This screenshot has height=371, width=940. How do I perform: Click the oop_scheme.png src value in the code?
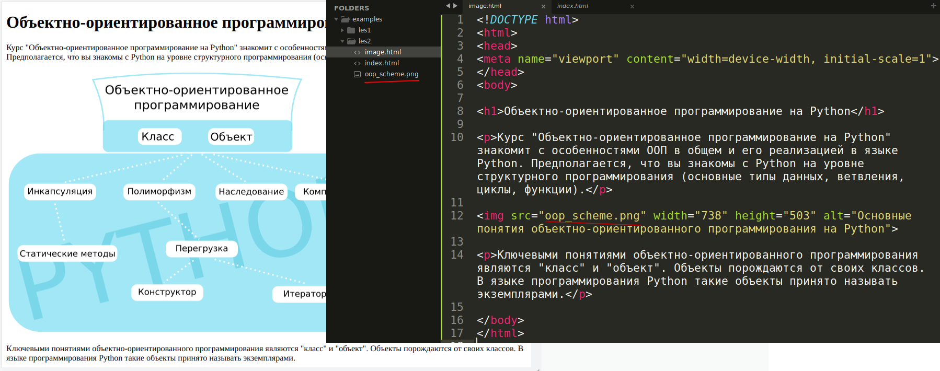click(x=592, y=216)
